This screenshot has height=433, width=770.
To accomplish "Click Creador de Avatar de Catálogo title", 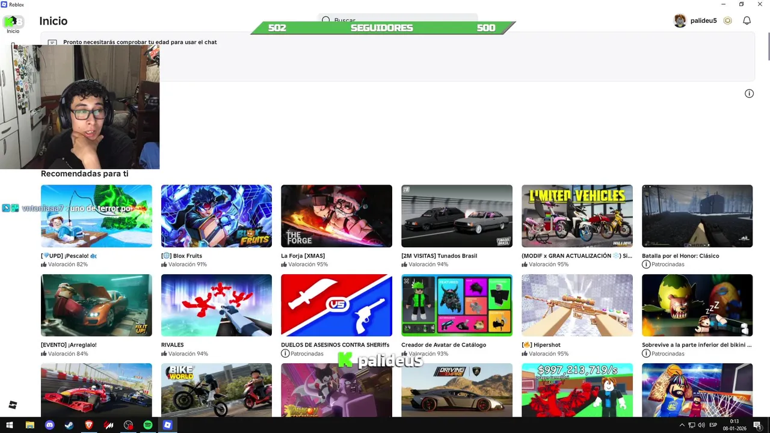I will coord(443,345).
